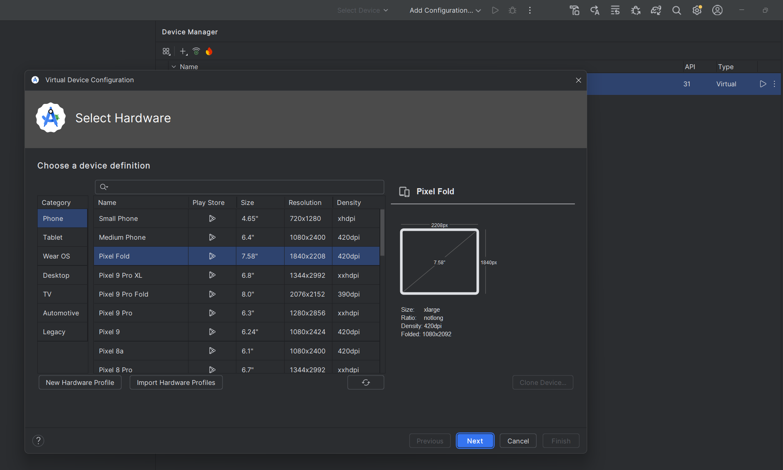
Task: Sort by the Resolution column header
Action: pyautogui.click(x=308, y=202)
